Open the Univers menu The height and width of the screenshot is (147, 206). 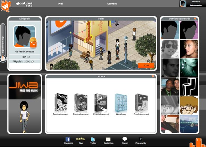112,4
